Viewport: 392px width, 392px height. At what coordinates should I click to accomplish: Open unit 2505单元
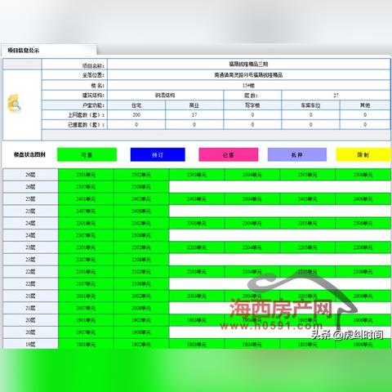tap(307, 175)
